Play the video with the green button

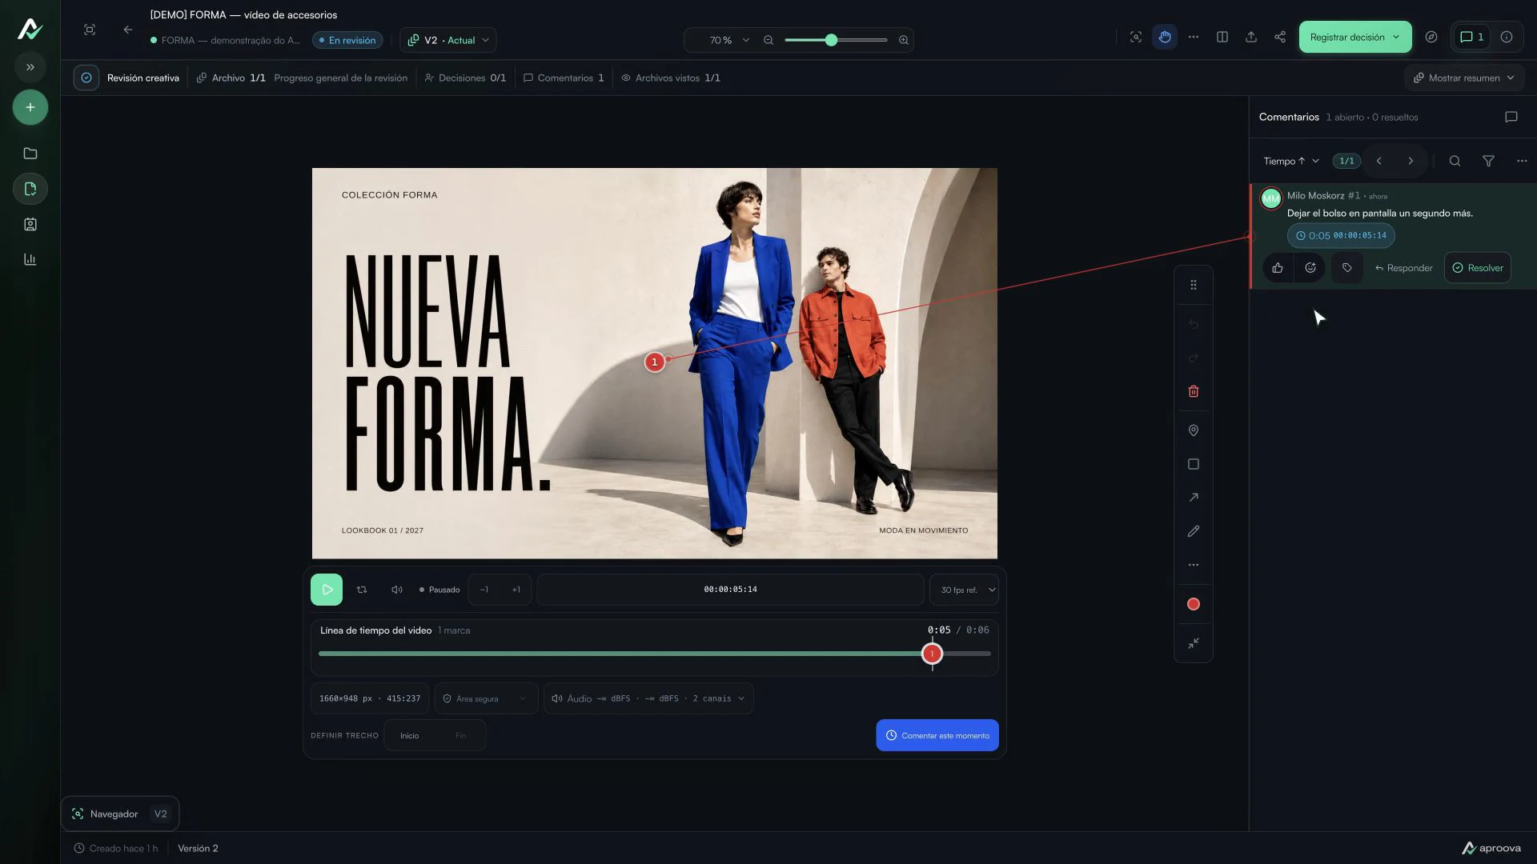(327, 590)
